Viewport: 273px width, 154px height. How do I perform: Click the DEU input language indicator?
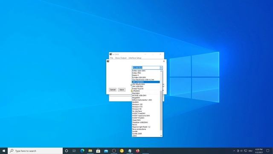coord(250,151)
